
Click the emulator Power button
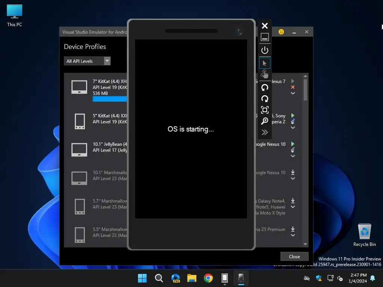pyautogui.click(x=264, y=50)
